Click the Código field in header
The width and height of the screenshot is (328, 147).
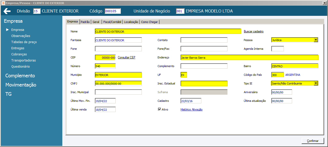click(x=113, y=11)
